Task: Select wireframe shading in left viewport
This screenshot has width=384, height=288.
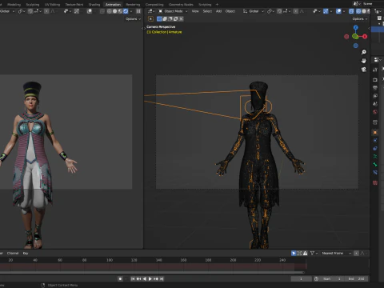Action: 110,11
